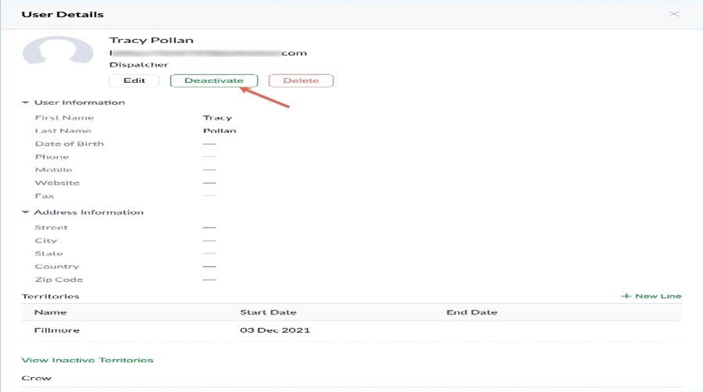Click the End Date column header
The width and height of the screenshot is (704, 392).
471,312
